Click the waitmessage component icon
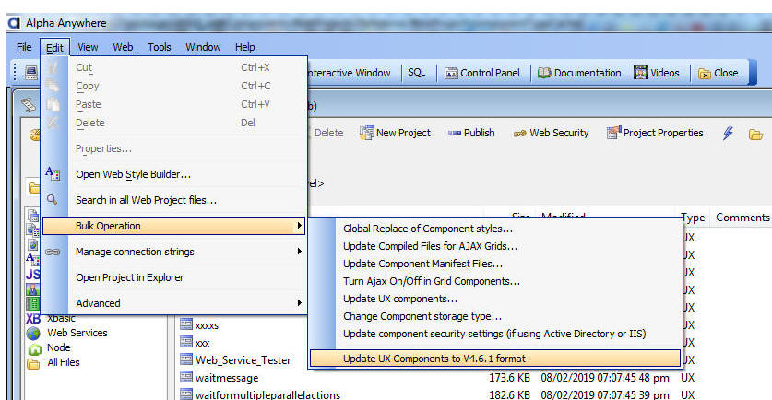The image size is (772, 400). 186,377
